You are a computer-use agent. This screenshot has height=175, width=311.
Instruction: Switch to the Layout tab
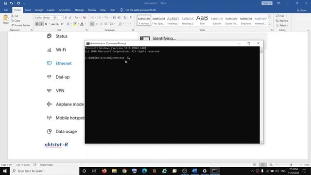[51, 10]
